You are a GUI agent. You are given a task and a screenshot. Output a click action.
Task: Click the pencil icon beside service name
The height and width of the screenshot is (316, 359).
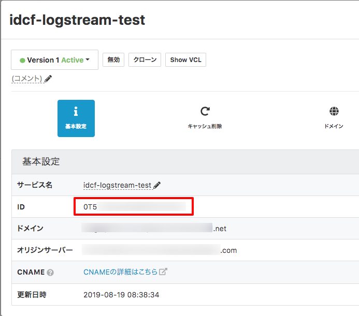click(157, 185)
